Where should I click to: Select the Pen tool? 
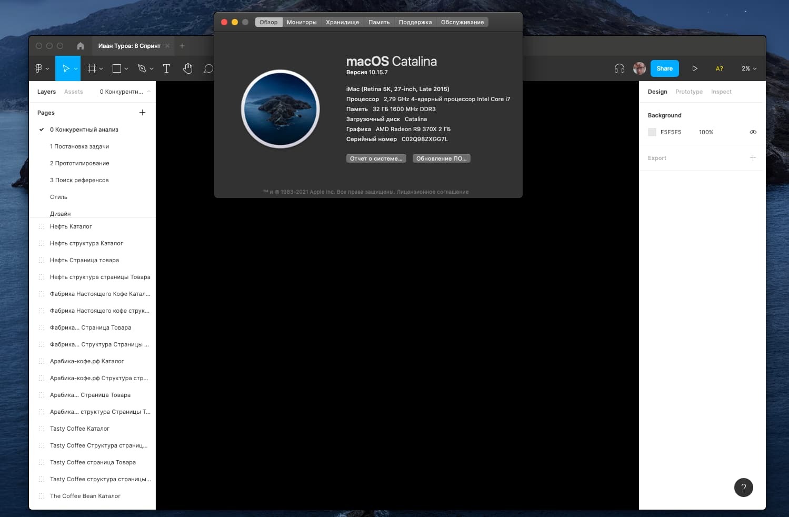(142, 68)
